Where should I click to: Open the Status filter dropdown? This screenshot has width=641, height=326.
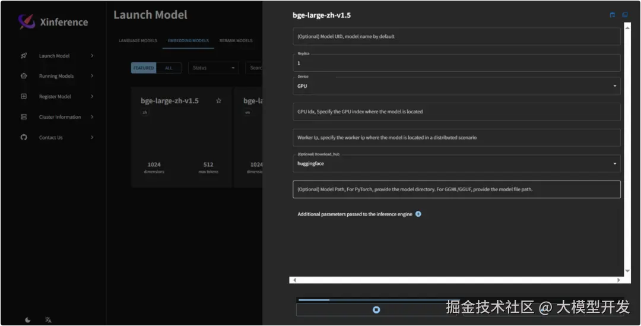214,68
